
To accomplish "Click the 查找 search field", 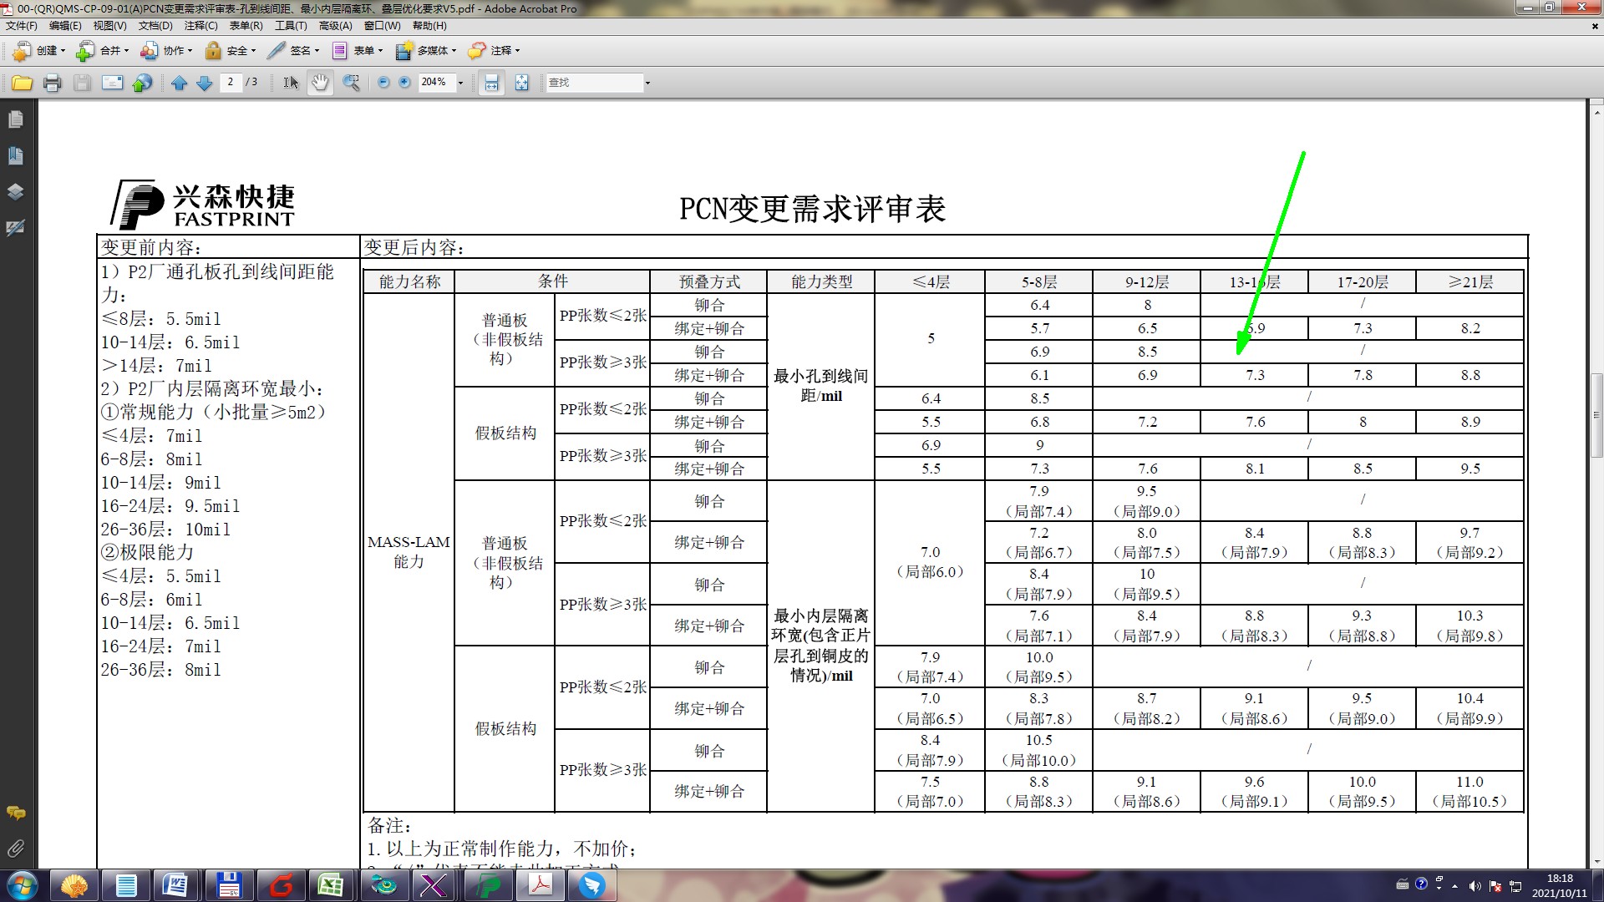I will click(595, 83).
